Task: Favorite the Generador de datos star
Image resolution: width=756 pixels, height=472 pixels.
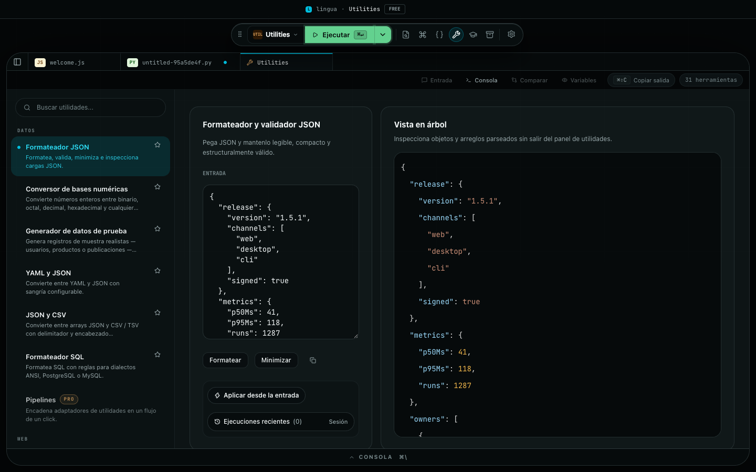Action: [157, 229]
